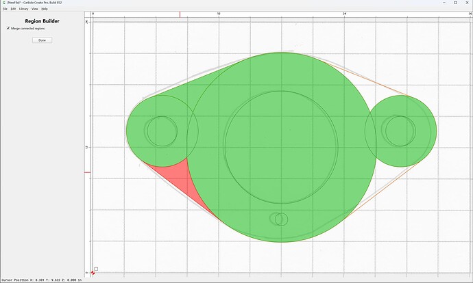473x283 pixels.
Task: Click the small hole inside the right green circle
Action: point(400,131)
